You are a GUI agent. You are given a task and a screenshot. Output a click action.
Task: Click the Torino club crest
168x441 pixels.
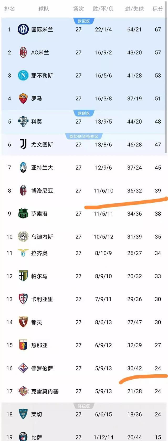[23, 322]
